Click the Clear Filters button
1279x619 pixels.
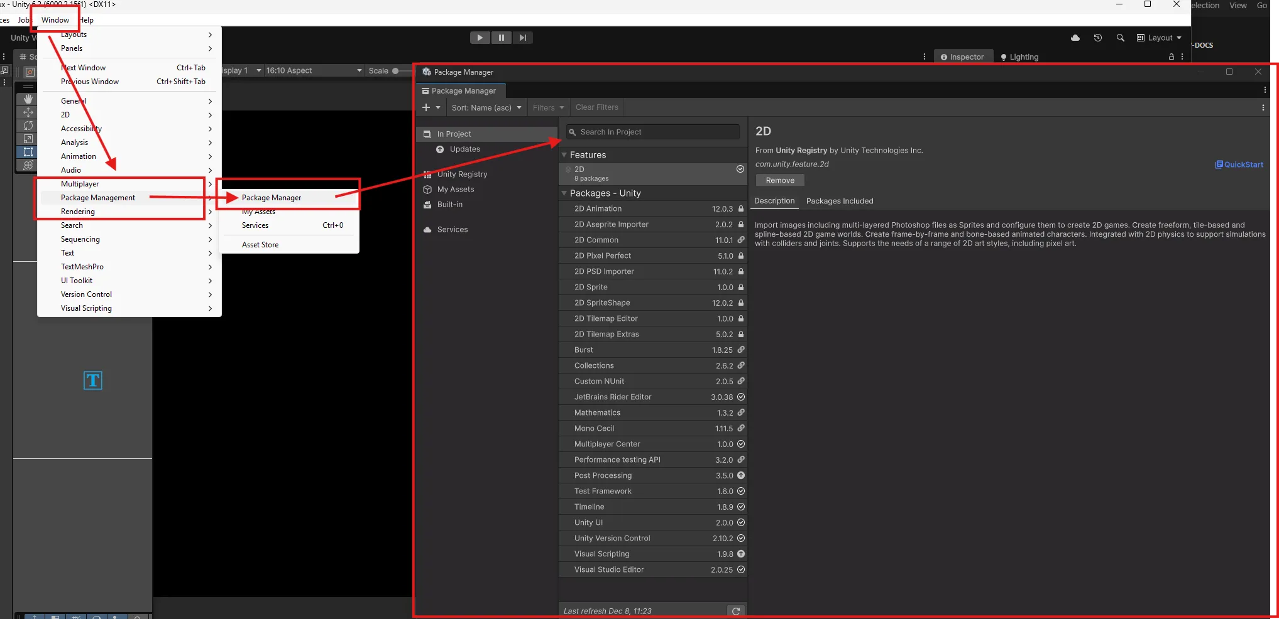(x=597, y=107)
